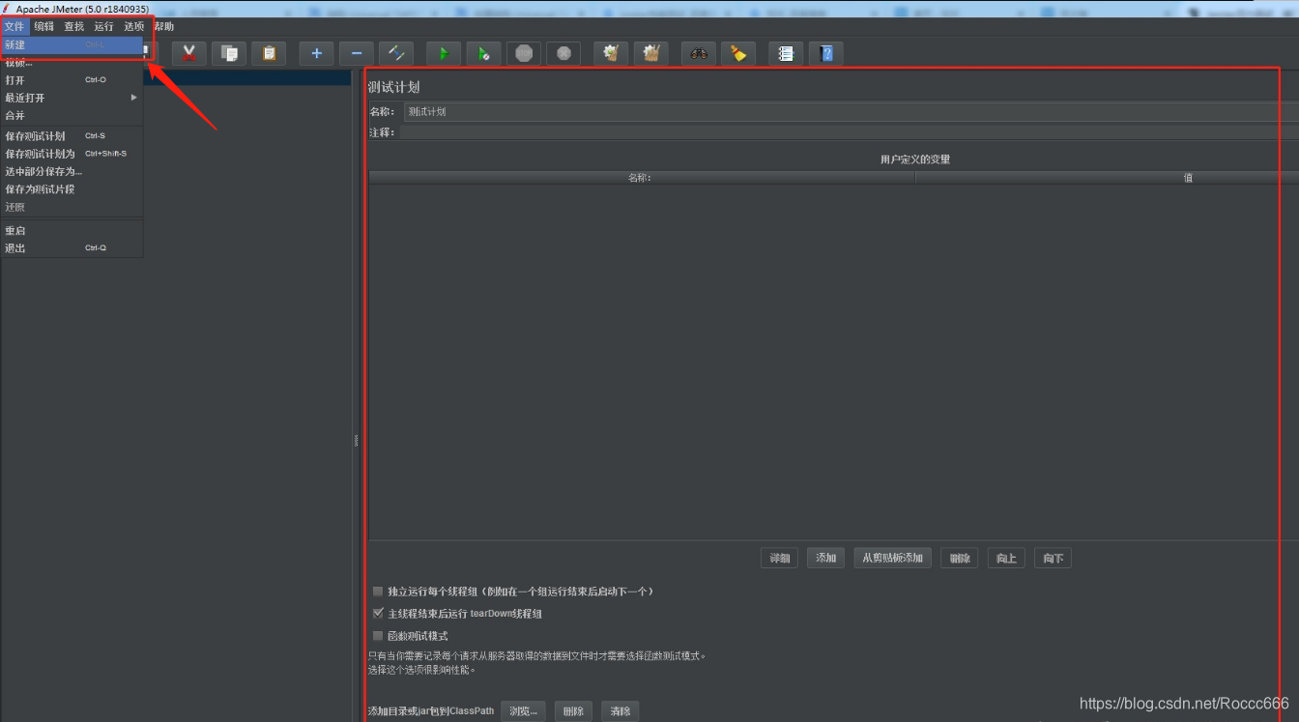Select the 选中部分保存为... menu entry
Viewport: 1299px width, 722px height.
(x=72, y=171)
